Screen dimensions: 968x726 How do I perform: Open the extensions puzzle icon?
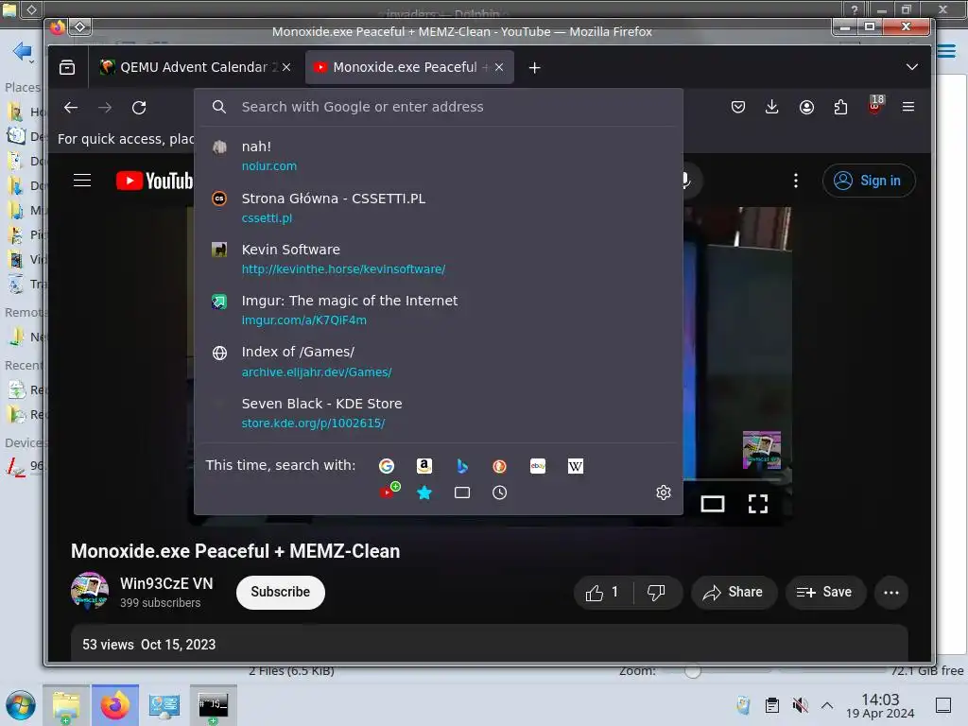tap(840, 107)
